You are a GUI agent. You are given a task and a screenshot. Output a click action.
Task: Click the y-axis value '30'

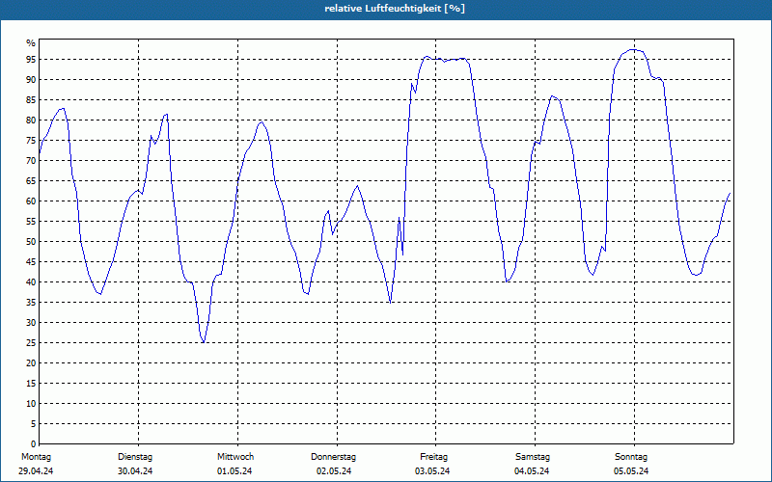pyautogui.click(x=31, y=323)
